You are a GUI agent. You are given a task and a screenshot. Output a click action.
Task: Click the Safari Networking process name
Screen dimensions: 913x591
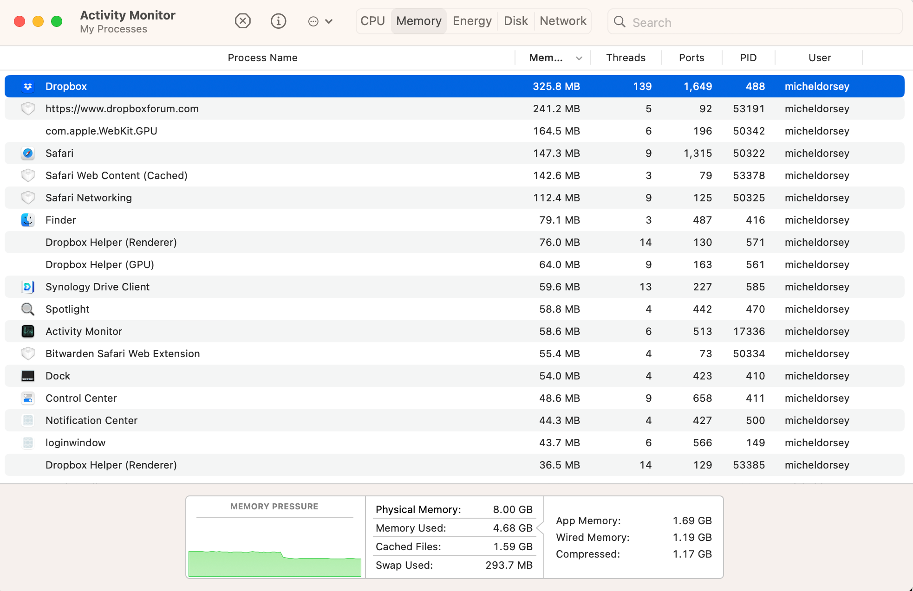89,198
